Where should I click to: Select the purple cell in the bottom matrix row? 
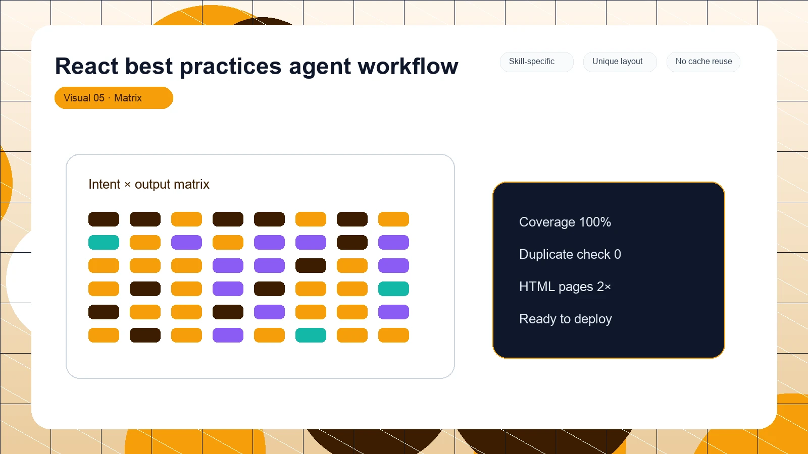(x=228, y=335)
